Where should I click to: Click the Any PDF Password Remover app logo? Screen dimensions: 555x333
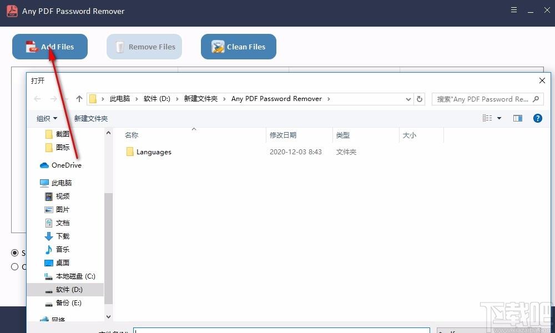(12, 11)
